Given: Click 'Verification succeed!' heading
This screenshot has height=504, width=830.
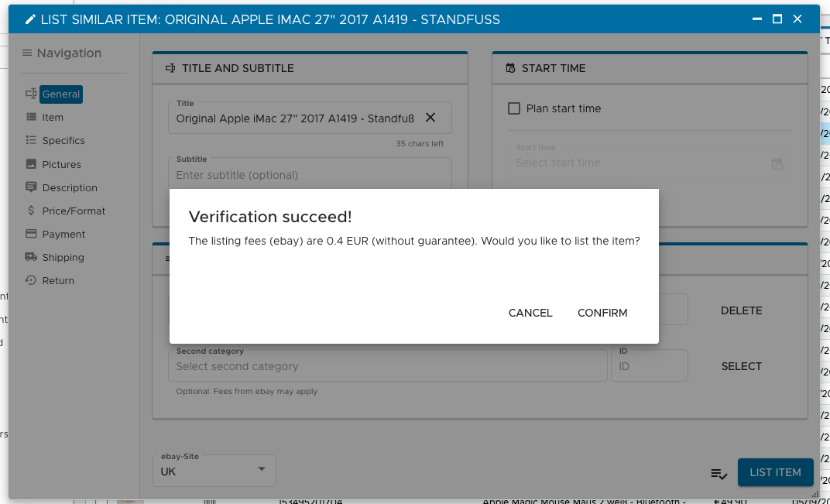Looking at the screenshot, I should (270, 217).
